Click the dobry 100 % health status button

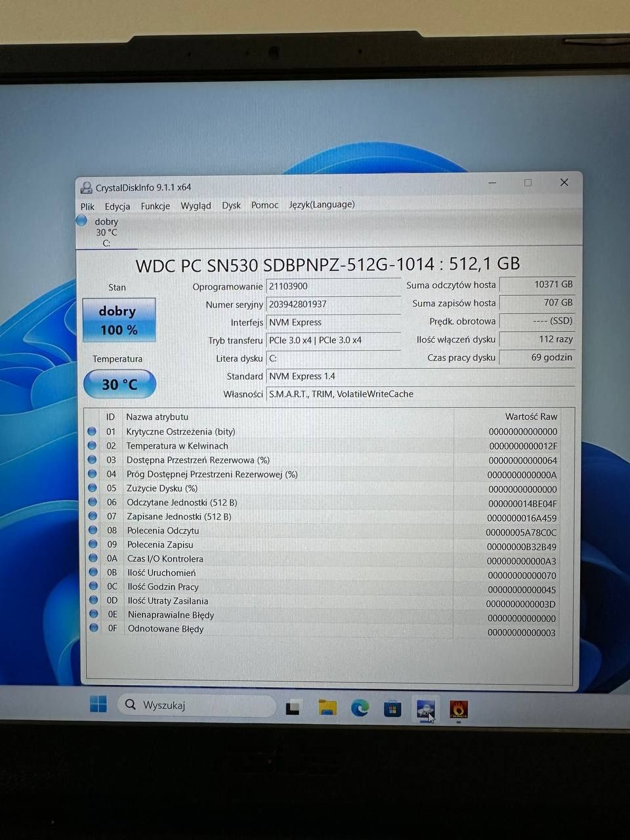point(119,320)
